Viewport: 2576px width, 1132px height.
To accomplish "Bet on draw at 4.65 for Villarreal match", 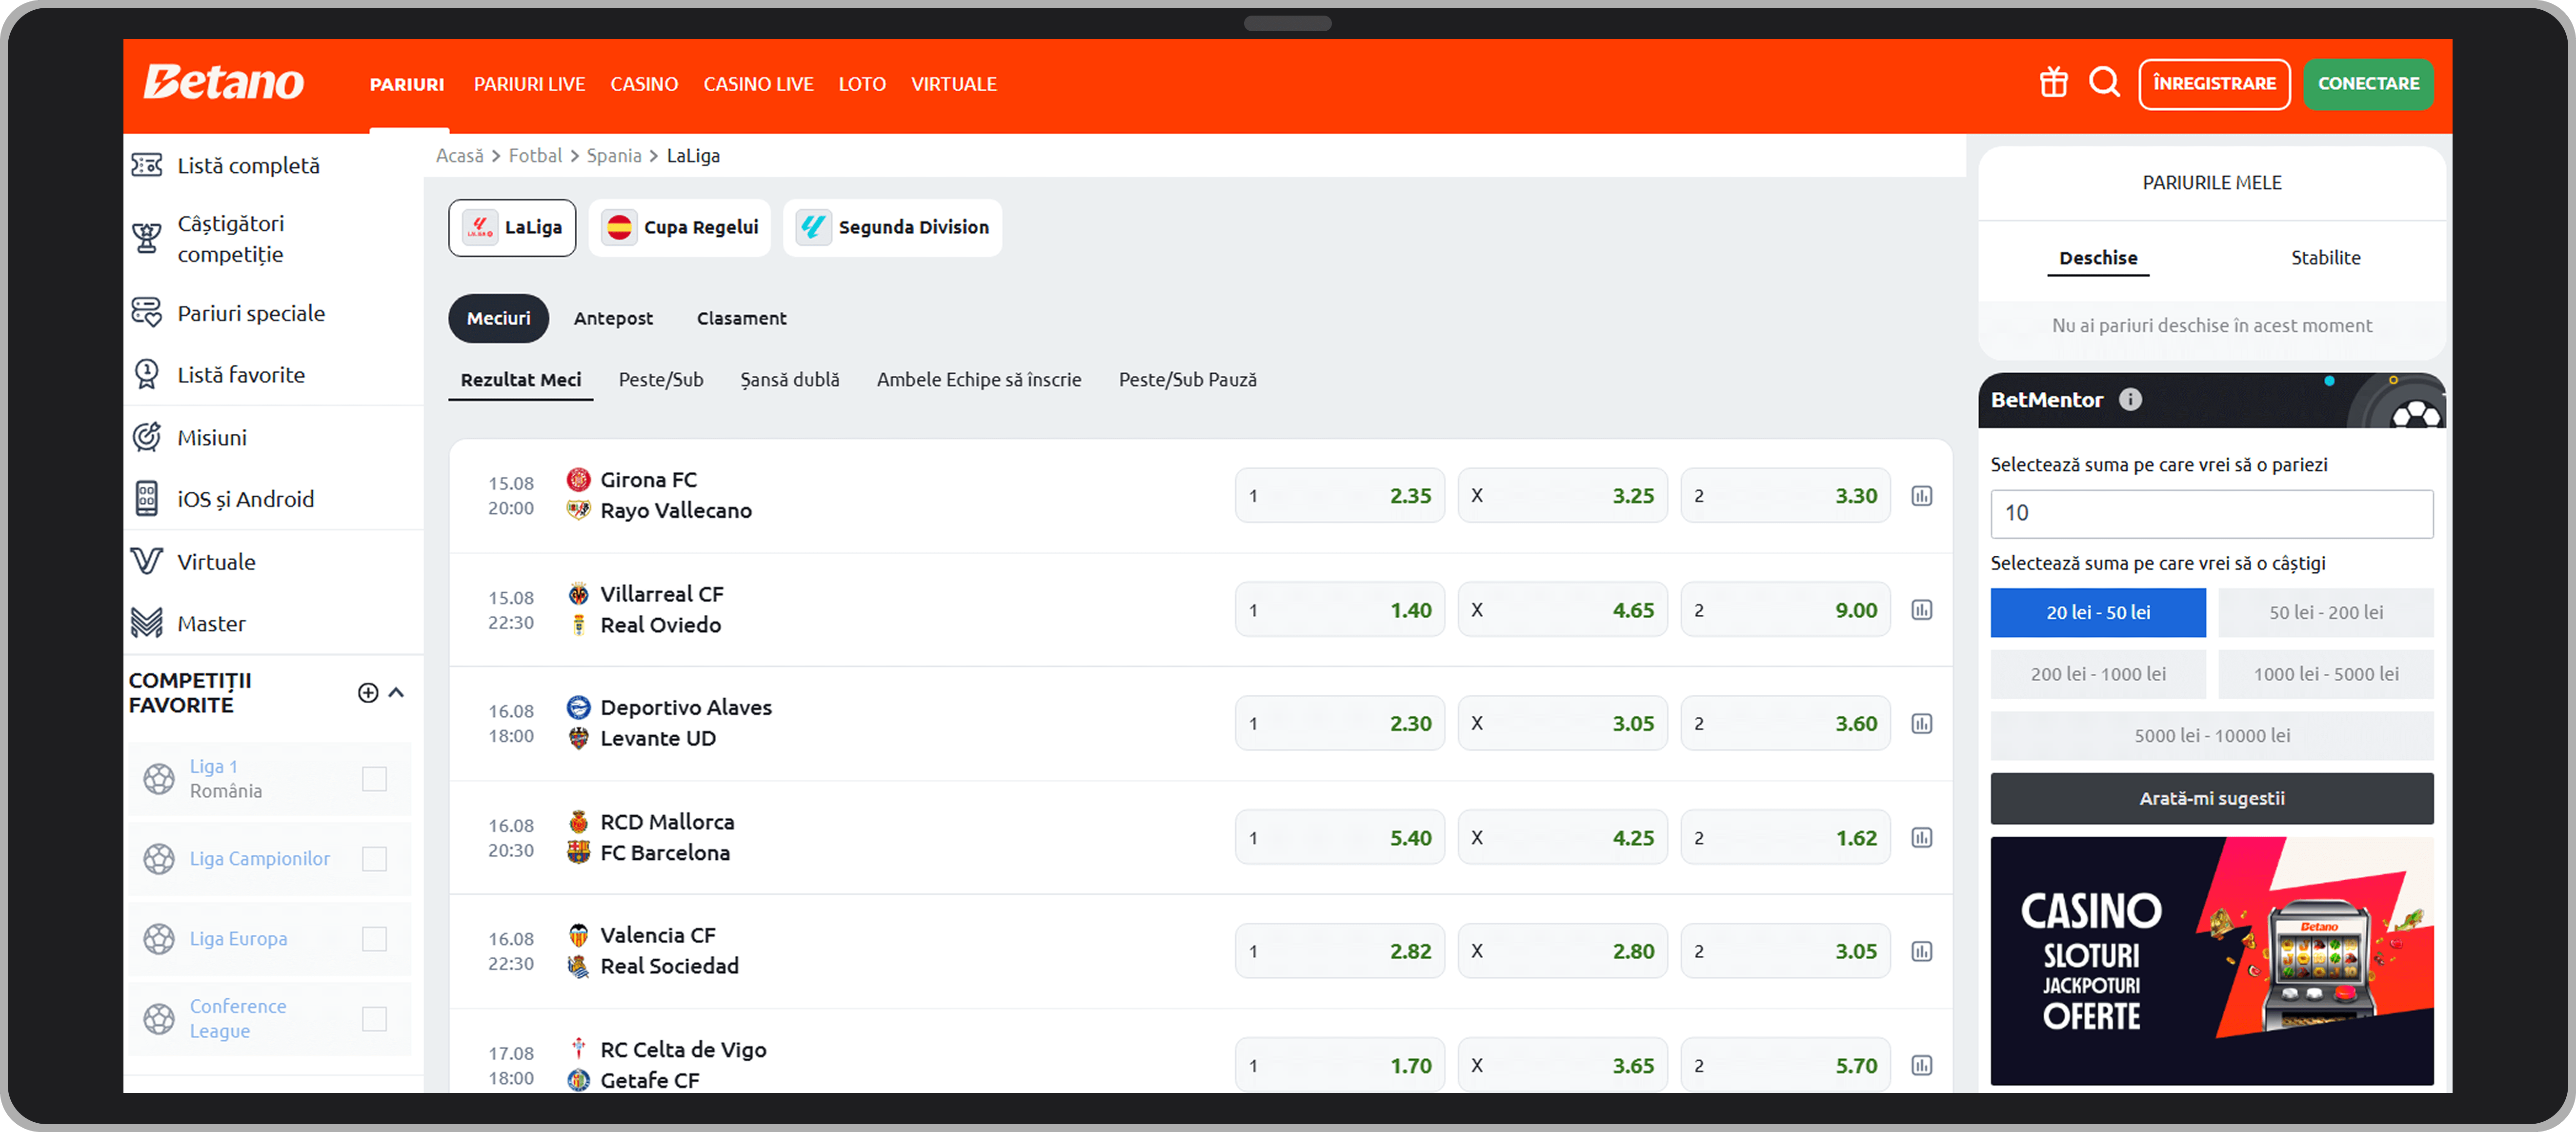I will 1562,610.
